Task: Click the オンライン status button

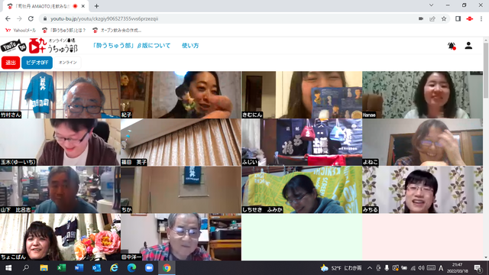Action: (68, 63)
